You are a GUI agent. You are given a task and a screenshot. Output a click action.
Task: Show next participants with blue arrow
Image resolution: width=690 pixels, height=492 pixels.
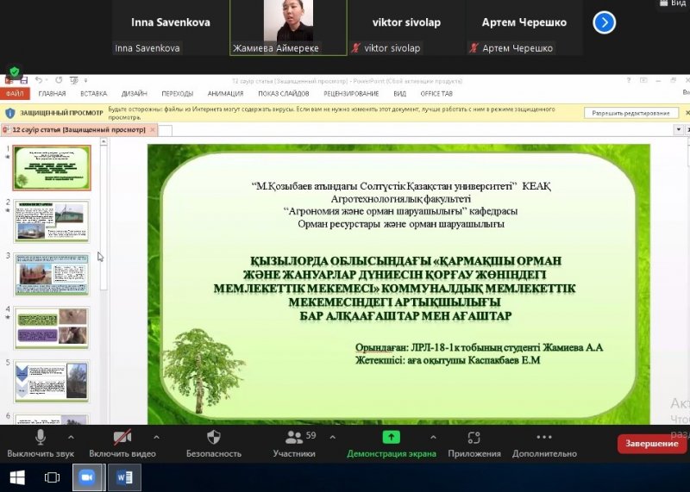coord(605,23)
